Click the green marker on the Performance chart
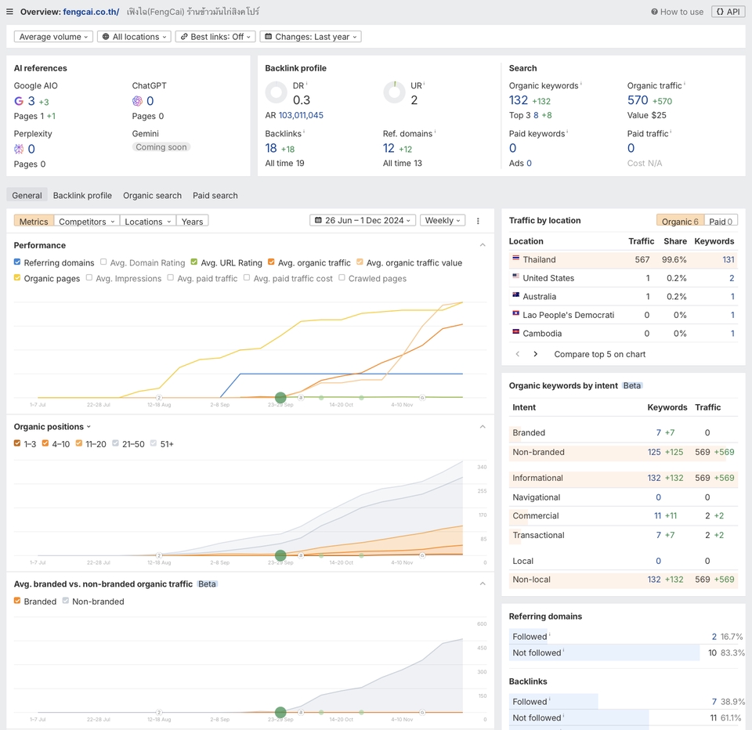752x730 pixels. [280, 398]
